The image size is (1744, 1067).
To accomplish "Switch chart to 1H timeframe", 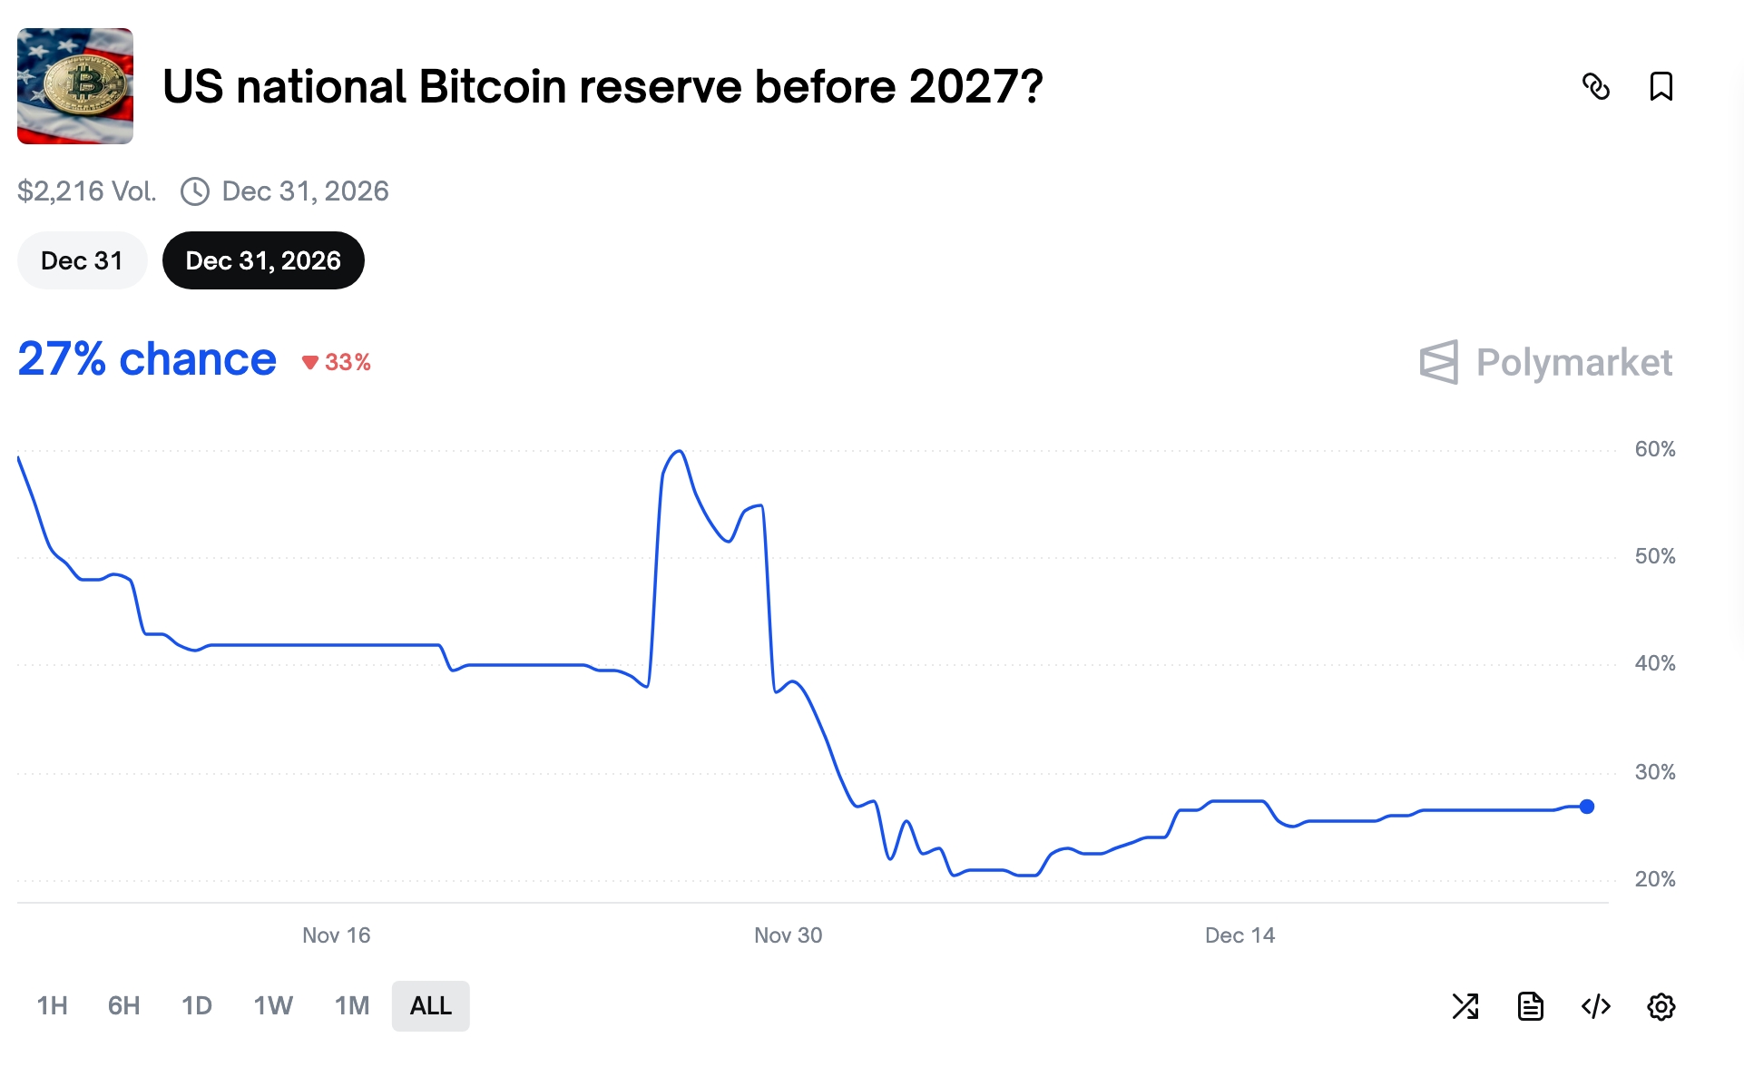I will click(53, 1006).
